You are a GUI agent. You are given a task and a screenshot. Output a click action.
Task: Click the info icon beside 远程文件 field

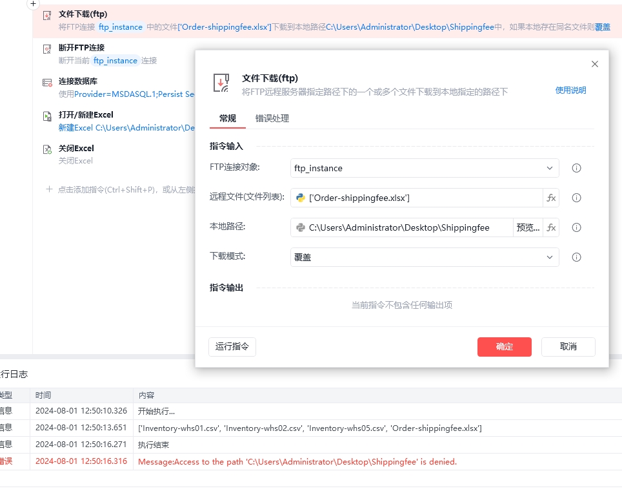576,198
